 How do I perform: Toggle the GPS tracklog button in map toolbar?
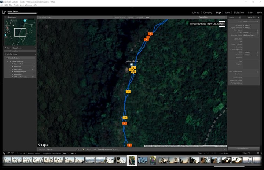click(x=89, y=149)
